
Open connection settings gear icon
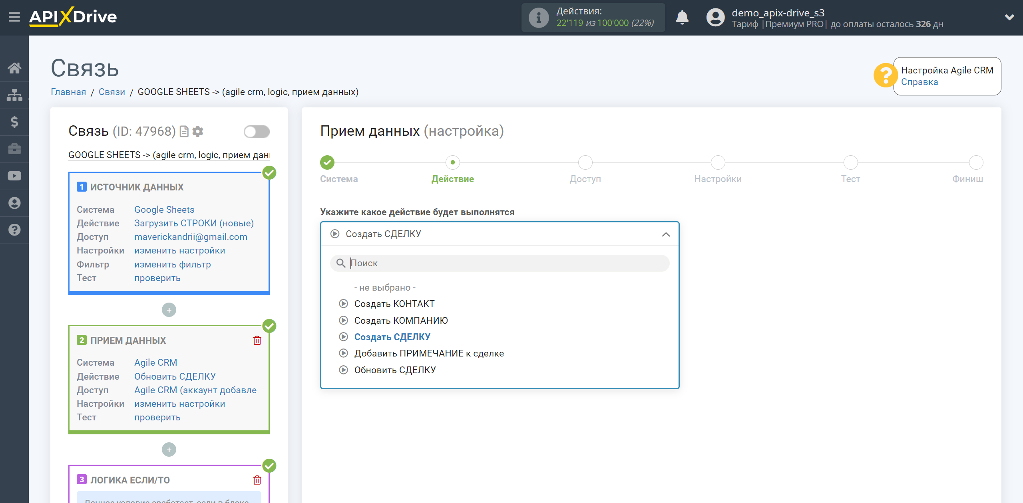pos(198,131)
